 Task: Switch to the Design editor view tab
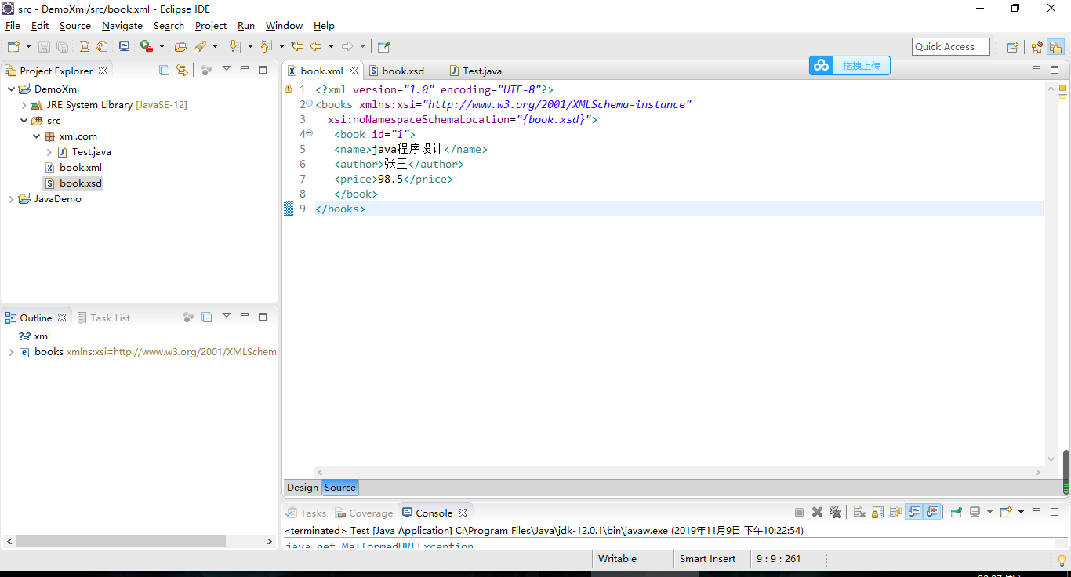(303, 488)
